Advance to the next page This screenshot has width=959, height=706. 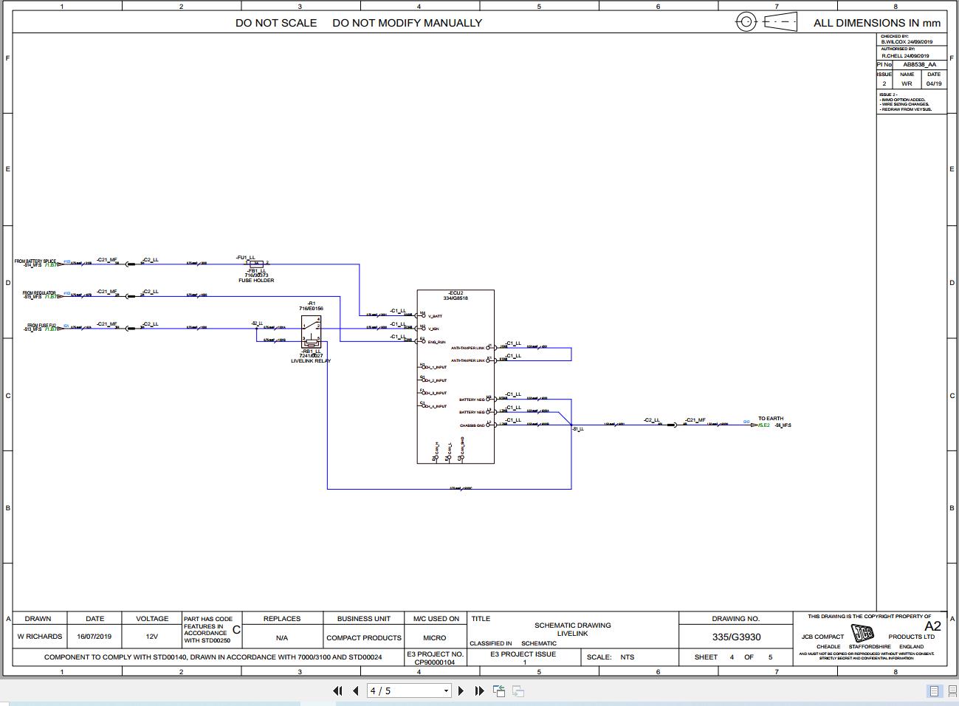coord(461,690)
